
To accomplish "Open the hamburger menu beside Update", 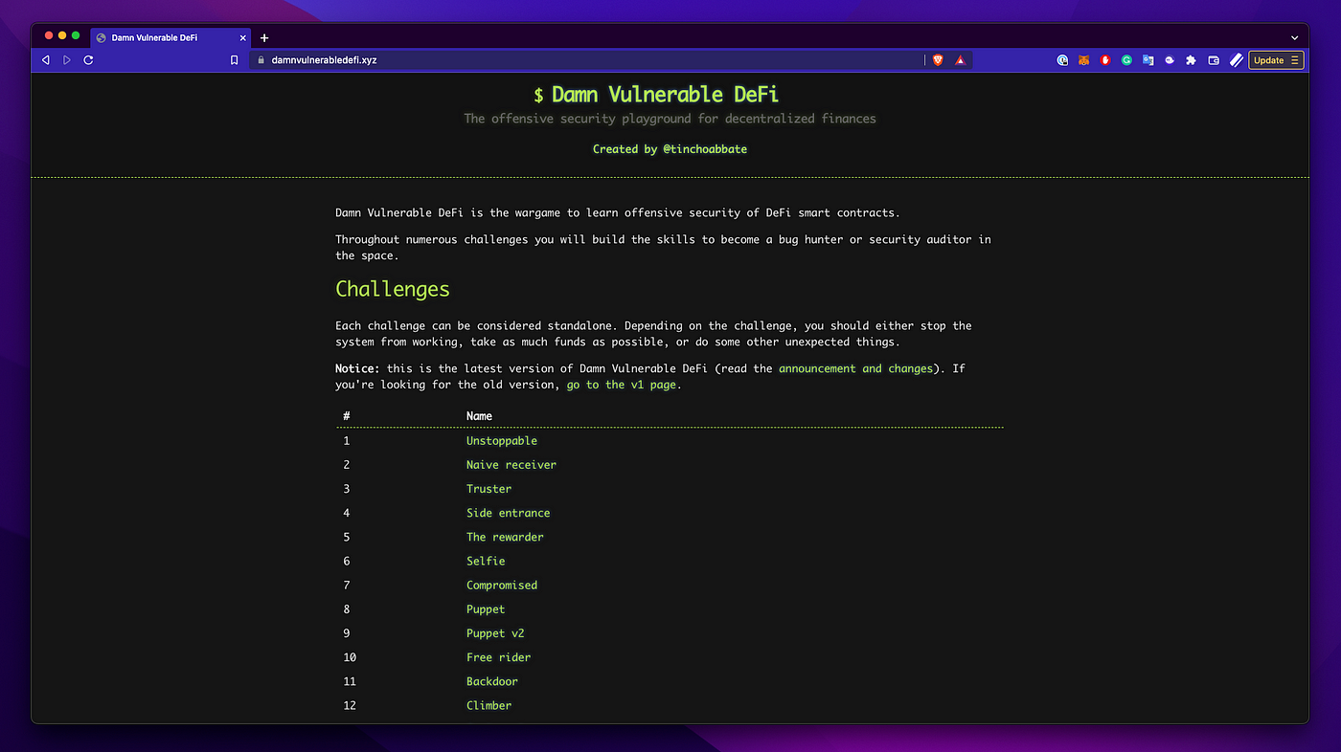I will click(x=1294, y=60).
